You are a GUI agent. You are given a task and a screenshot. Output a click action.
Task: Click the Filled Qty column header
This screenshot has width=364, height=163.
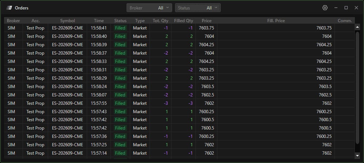tap(183, 21)
